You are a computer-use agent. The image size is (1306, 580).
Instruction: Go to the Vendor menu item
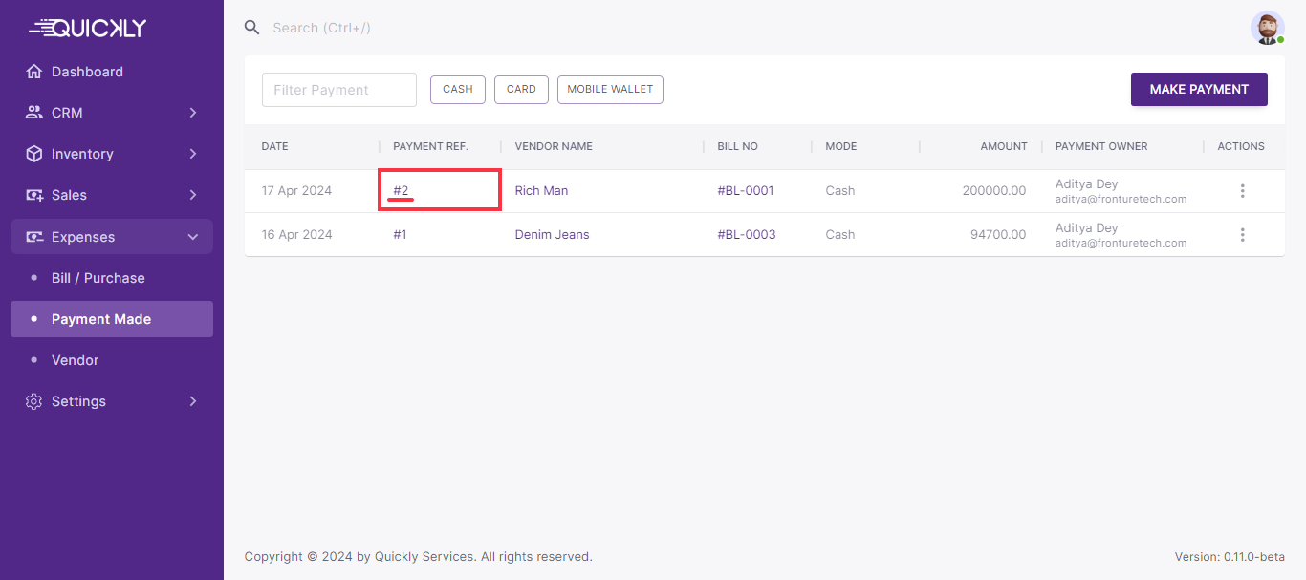(x=76, y=360)
